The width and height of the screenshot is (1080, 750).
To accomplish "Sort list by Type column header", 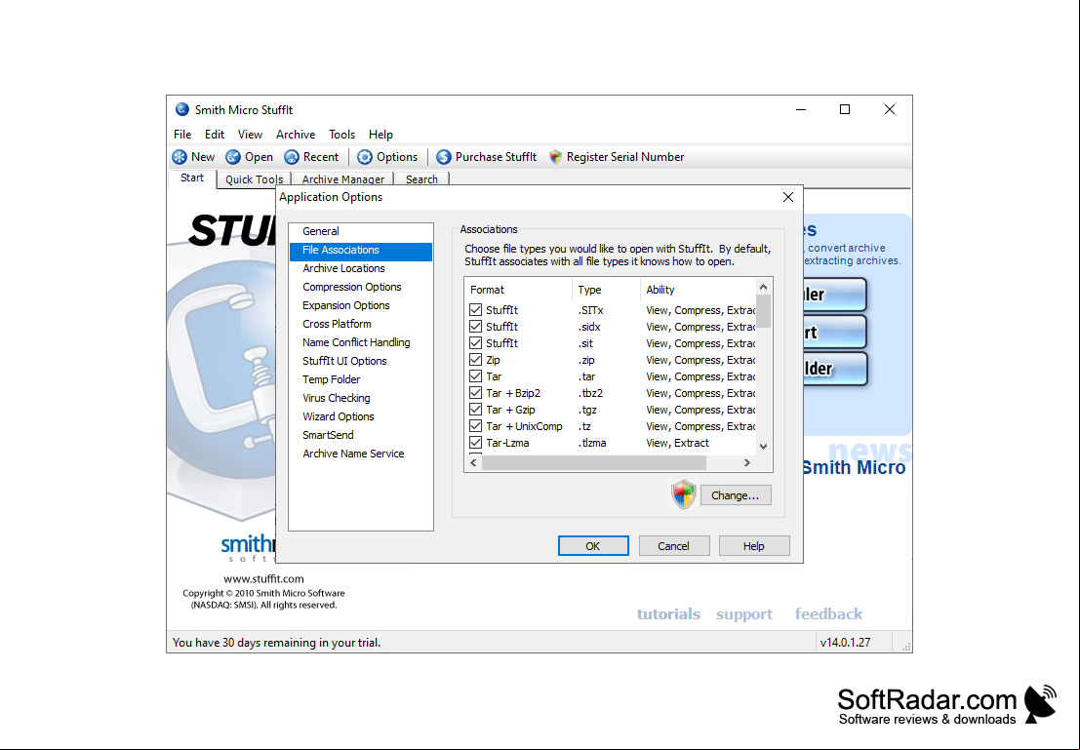I will [606, 290].
